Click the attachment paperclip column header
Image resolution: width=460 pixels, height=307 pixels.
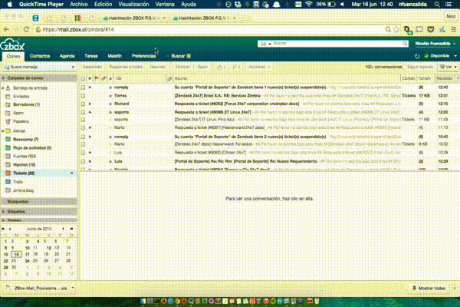point(169,78)
